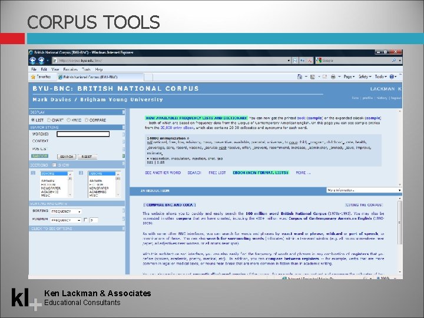Open the search provider dropdown arrow
This screenshot has width=424, height=318.
click(400, 61)
